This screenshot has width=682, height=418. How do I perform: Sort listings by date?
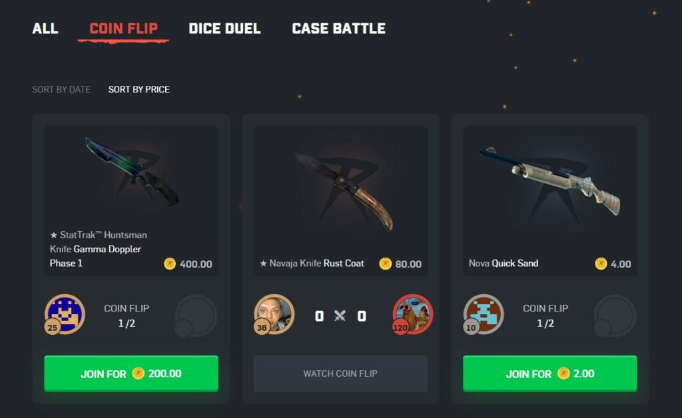pos(61,89)
